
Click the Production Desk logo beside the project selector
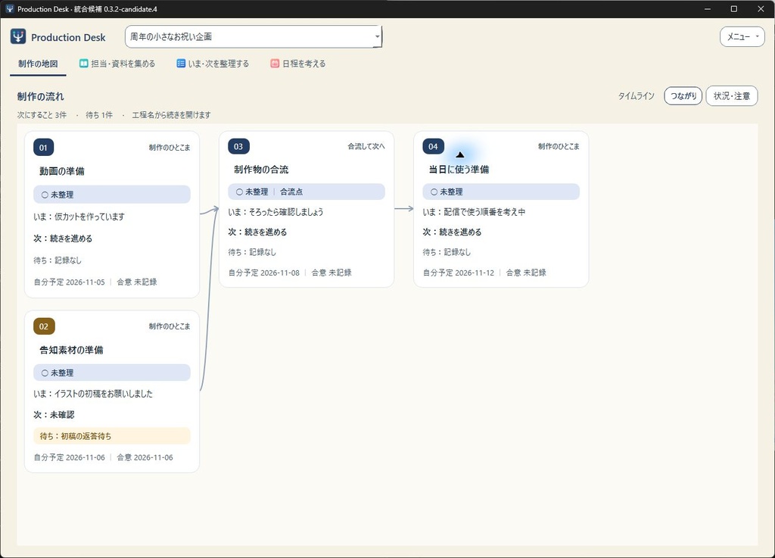(18, 36)
